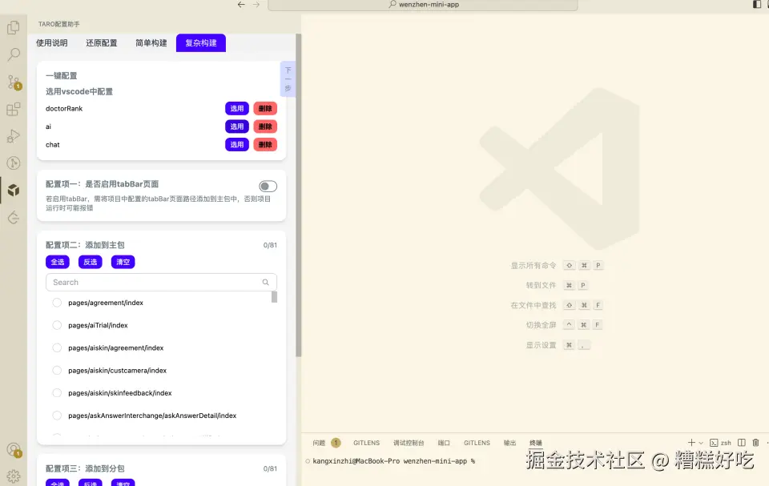Open the 终端 panel tab
Image resolution: width=769 pixels, height=486 pixels.
click(x=536, y=443)
